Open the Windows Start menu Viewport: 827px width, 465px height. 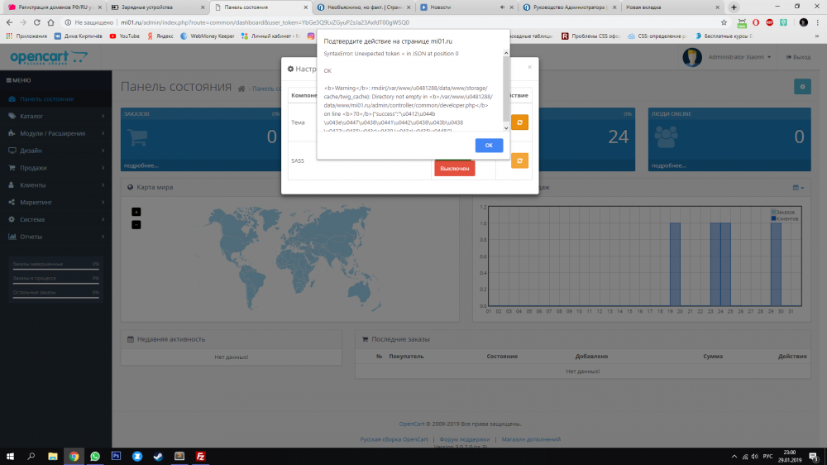point(10,457)
